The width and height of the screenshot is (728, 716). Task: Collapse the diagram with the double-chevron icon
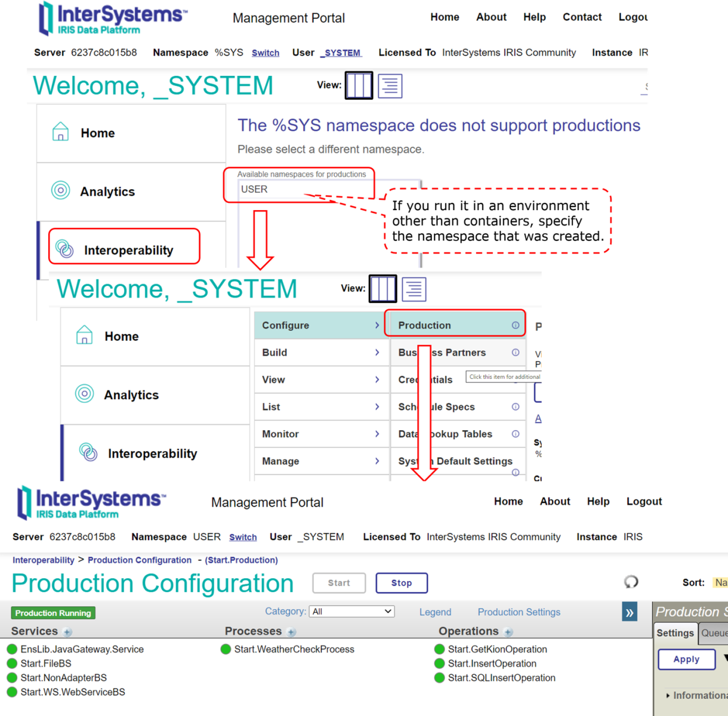[630, 611]
